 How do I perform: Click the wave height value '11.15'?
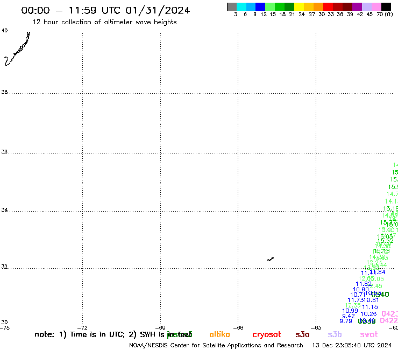(370, 307)
